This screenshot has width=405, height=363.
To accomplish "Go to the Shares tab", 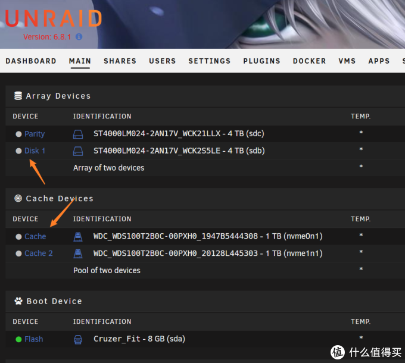I will pyautogui.click(x=120, y=61).
